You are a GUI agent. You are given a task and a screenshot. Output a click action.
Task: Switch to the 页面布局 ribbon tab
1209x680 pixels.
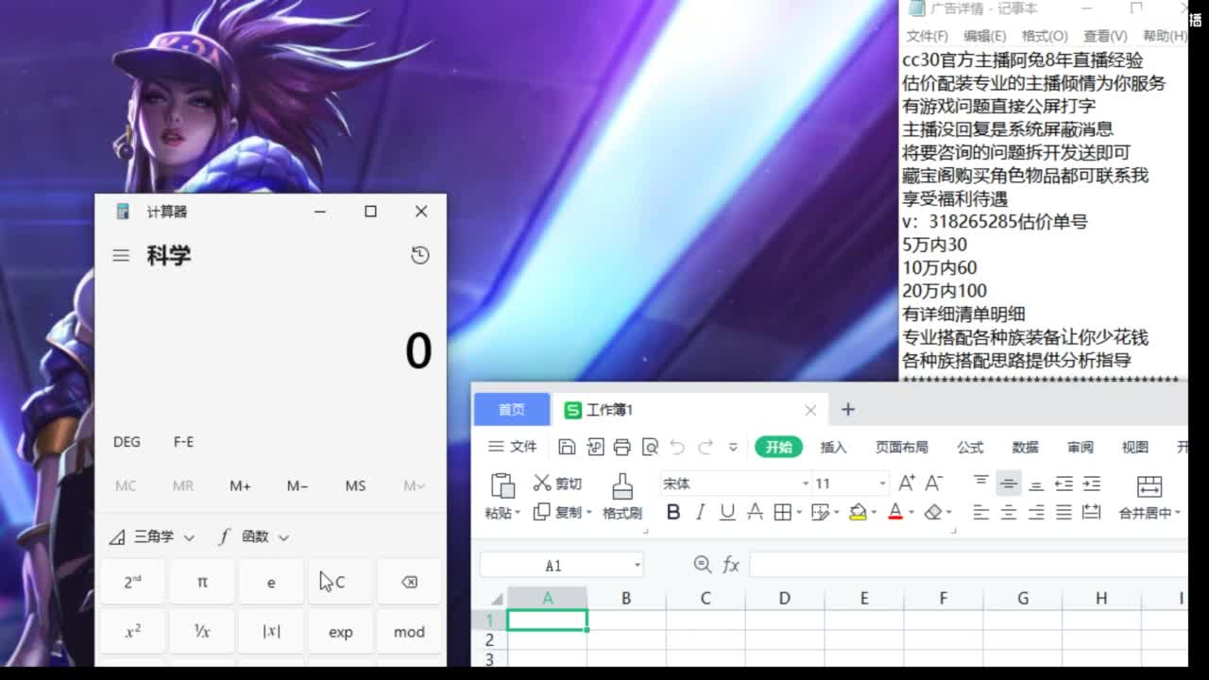click(901, 447)
